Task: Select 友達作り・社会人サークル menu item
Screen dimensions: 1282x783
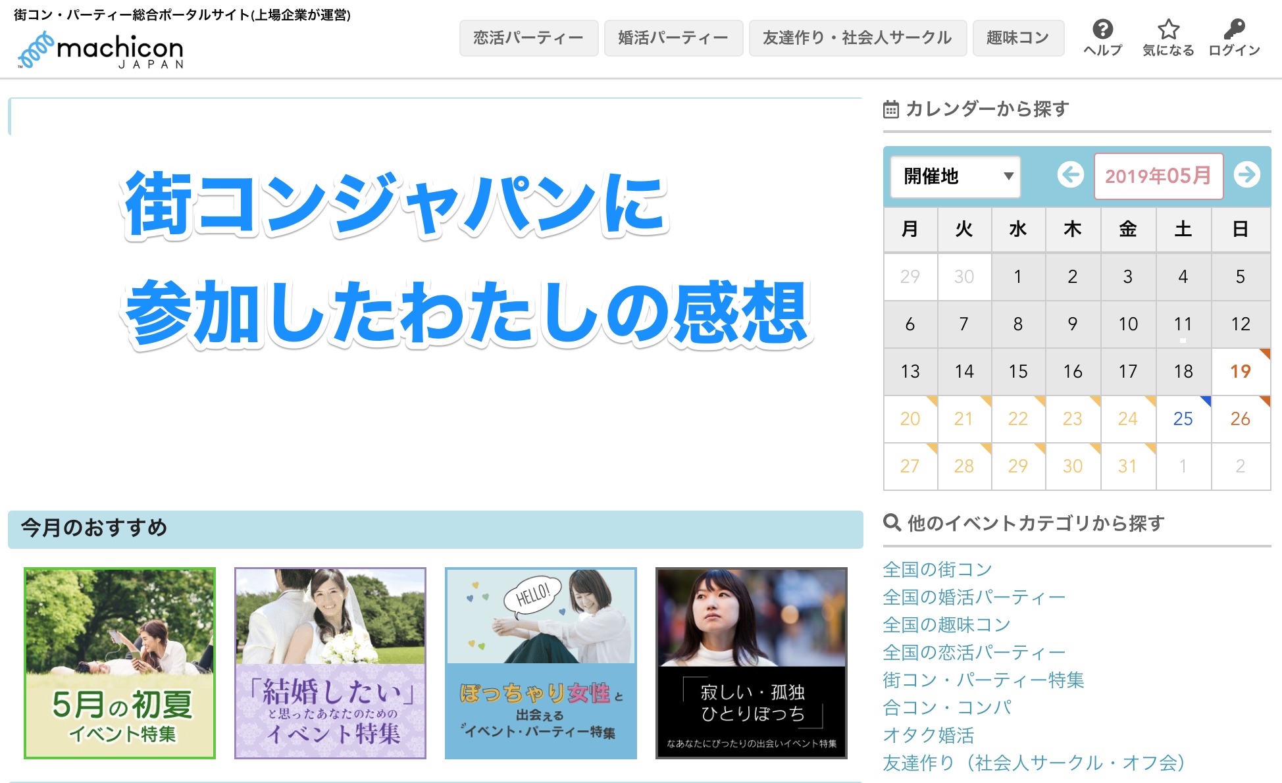Action: tap(858, 38)
